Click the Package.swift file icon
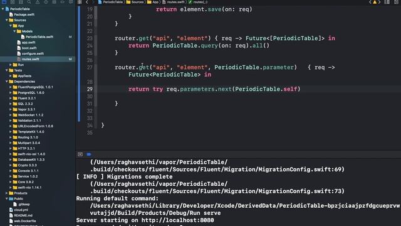 [11, 14]
